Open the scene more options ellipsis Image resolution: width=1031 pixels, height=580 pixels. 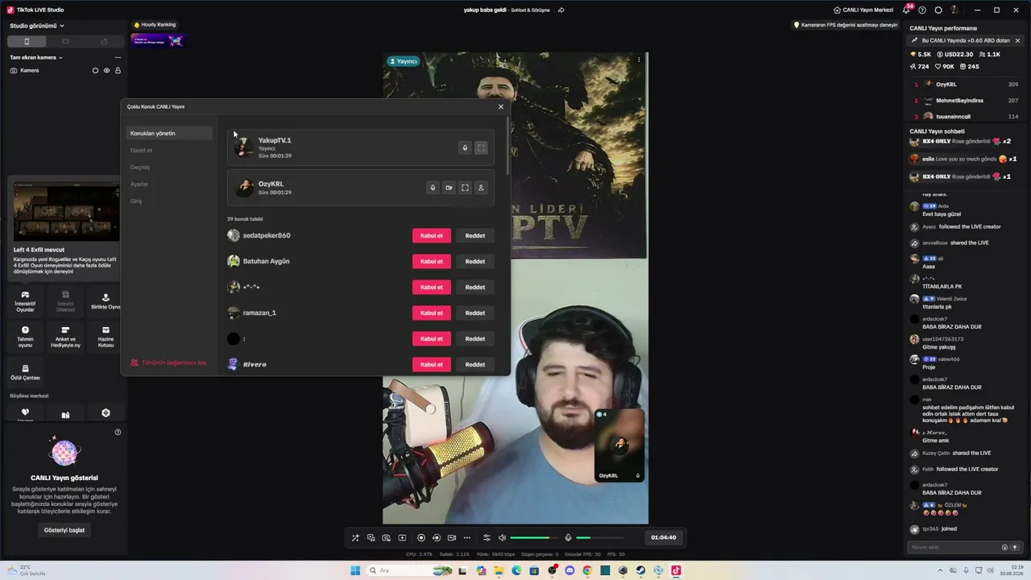(x=118, y=57)
